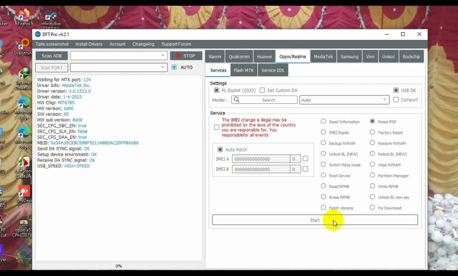Image resolution: width=458 pixels, height=276 pixels.
Task: Expand the Auto model dropdown
Action: click(x=385, y=100)
